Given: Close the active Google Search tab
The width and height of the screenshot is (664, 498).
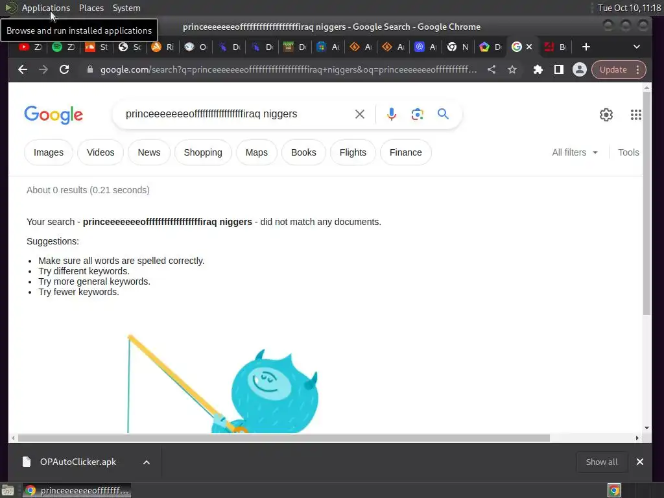Looking at the screenshot, I should 529,47.
